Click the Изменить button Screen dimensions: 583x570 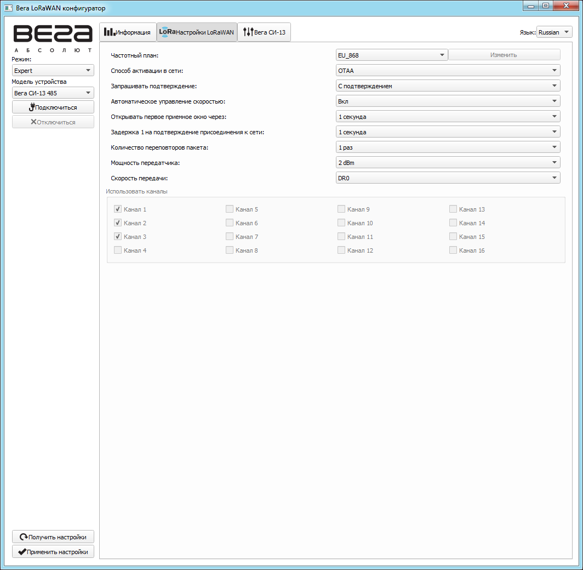504,55
